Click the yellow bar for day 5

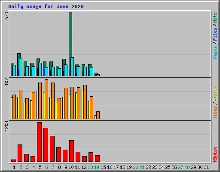point(37,105)
